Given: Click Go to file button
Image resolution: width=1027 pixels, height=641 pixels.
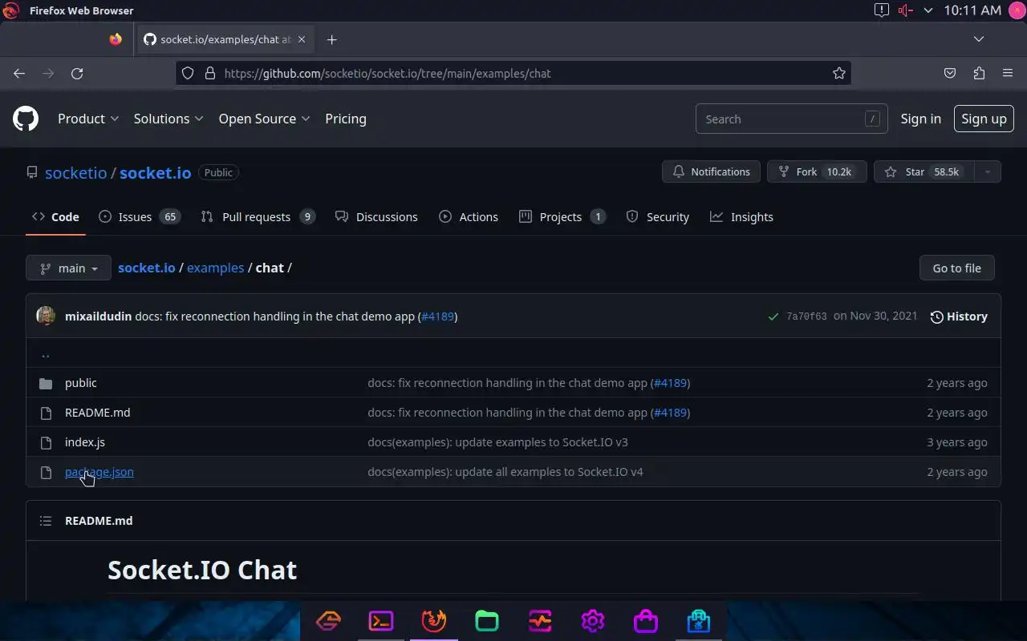Looking at the screenshot, I should 956,268.
